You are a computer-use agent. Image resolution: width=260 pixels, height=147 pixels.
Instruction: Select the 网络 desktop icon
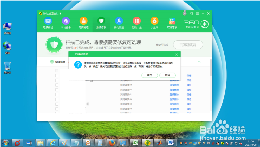tap(7, 48)
